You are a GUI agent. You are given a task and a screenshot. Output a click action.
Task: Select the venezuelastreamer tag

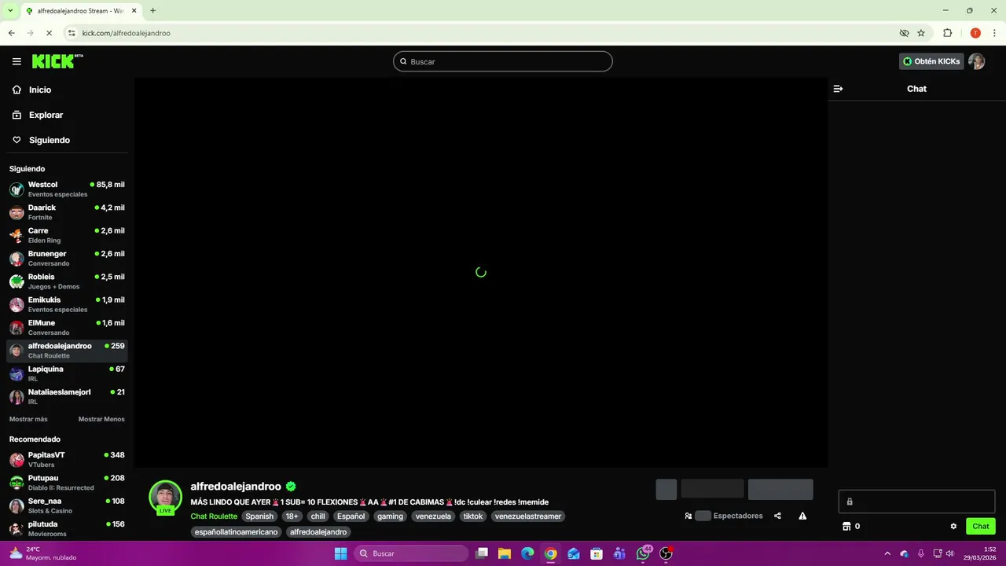click(x=528, y=516)
